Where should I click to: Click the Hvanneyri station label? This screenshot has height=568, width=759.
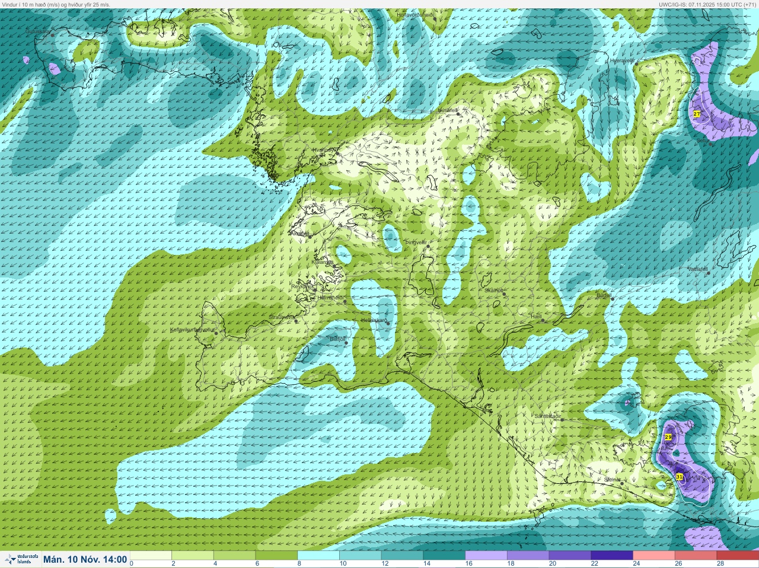pos(324,150)
